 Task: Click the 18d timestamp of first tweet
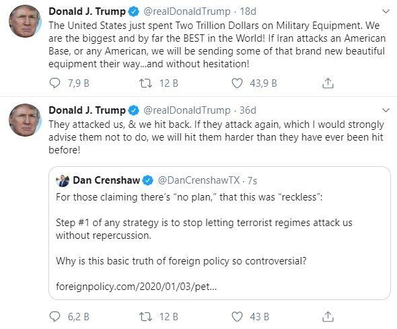[x=248, y=11]
